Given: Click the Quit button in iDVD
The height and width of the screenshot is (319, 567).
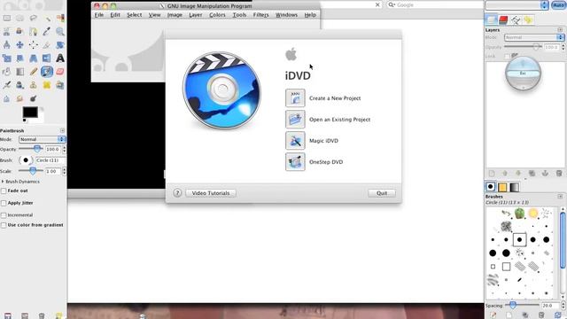Looking at the screenshot, I should pyautogui.click(x=382, y=193).
